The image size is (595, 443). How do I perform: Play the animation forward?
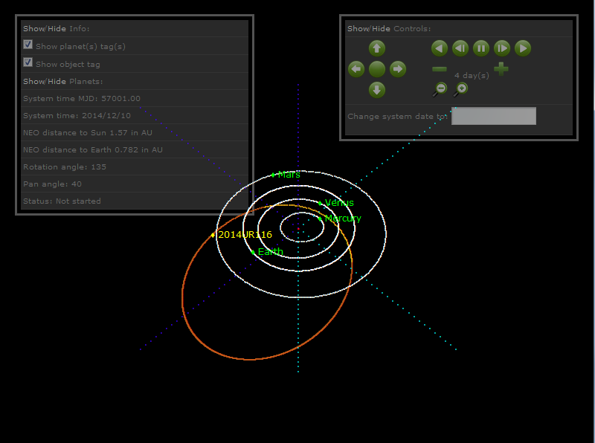tap(523, 48)
